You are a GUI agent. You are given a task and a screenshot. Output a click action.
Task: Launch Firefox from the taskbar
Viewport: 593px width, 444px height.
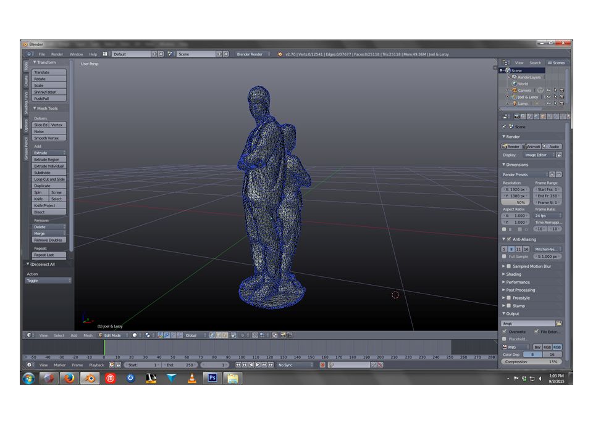click(x=69, y=378)
